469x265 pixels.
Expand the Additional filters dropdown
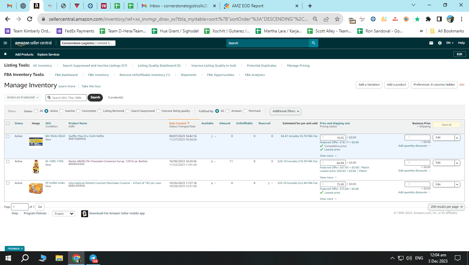285,111
